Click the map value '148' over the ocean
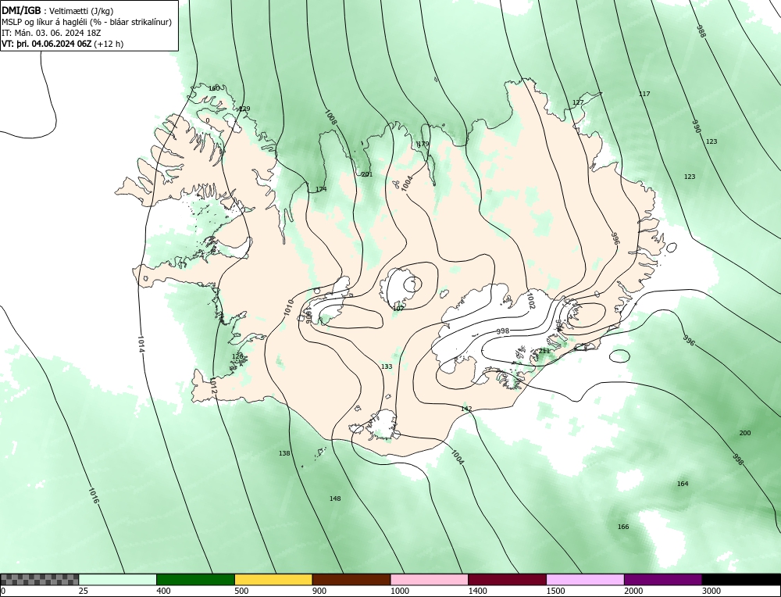This screenshot has height=597, width=781. [335, 499]
